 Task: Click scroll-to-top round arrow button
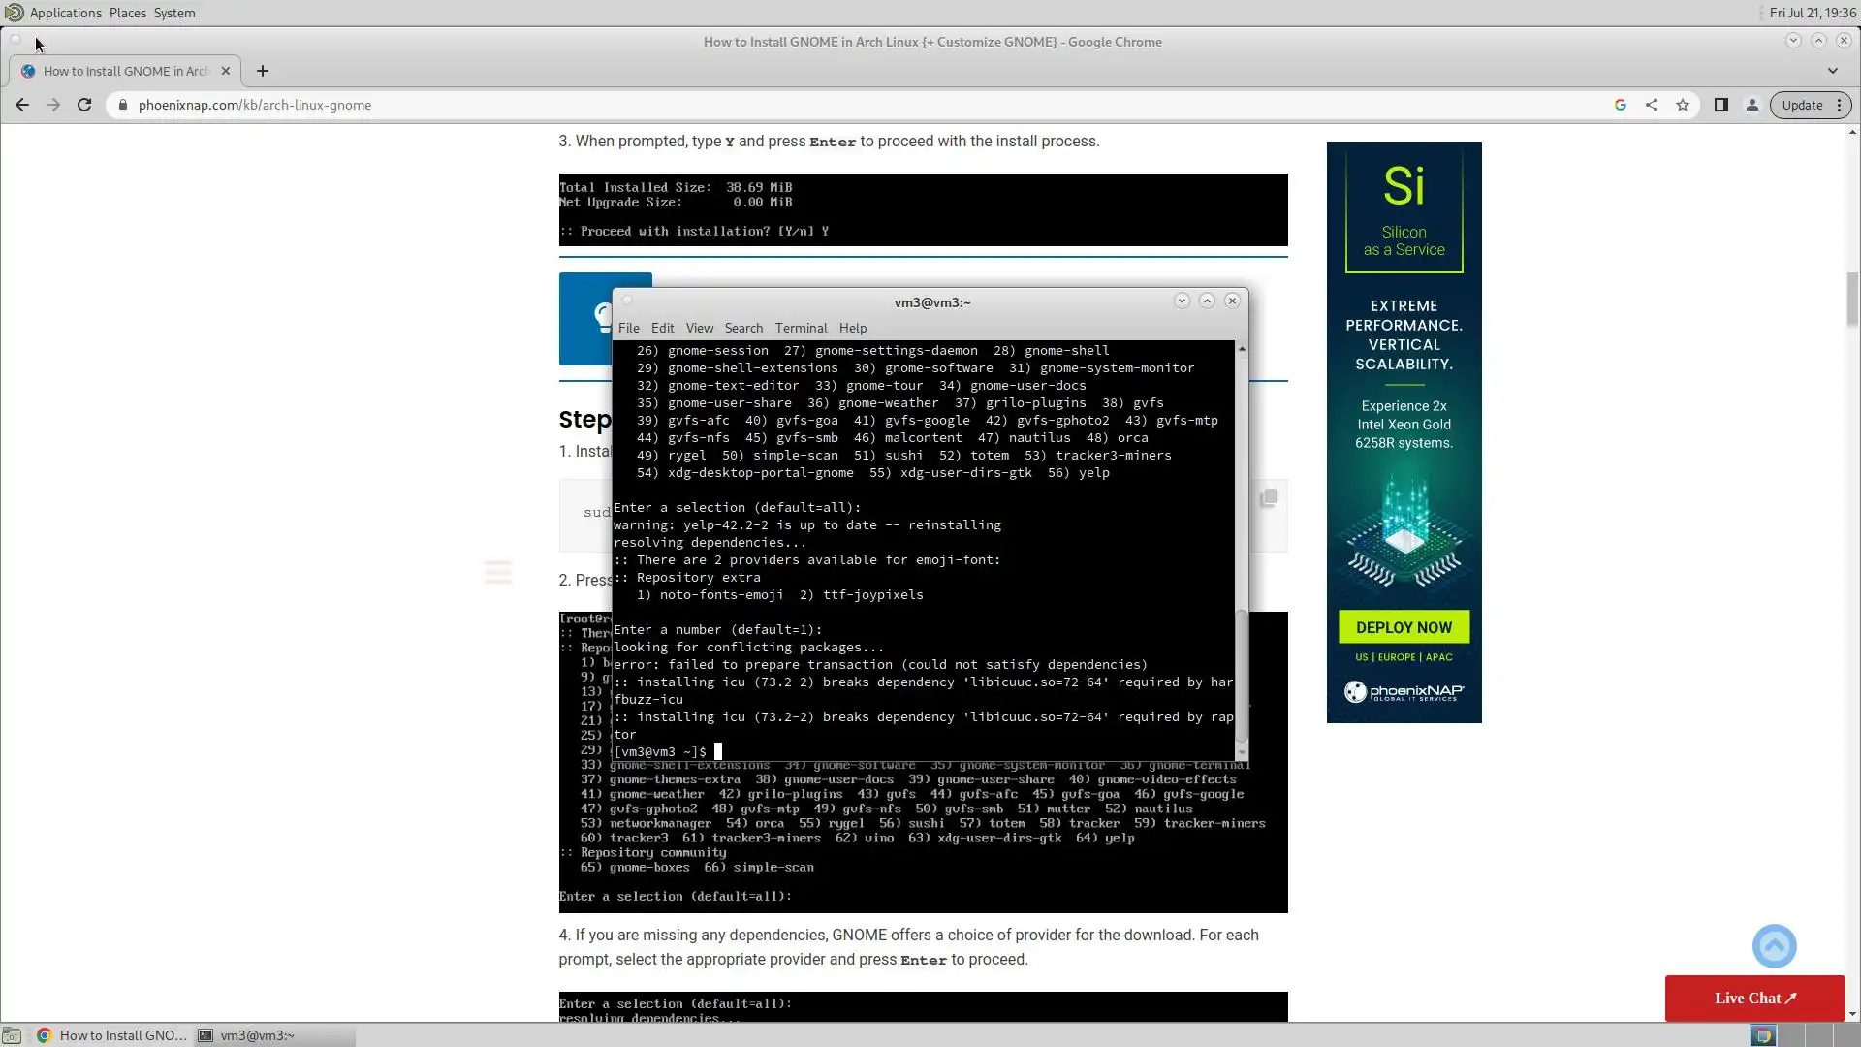[x=1774, y=946]
